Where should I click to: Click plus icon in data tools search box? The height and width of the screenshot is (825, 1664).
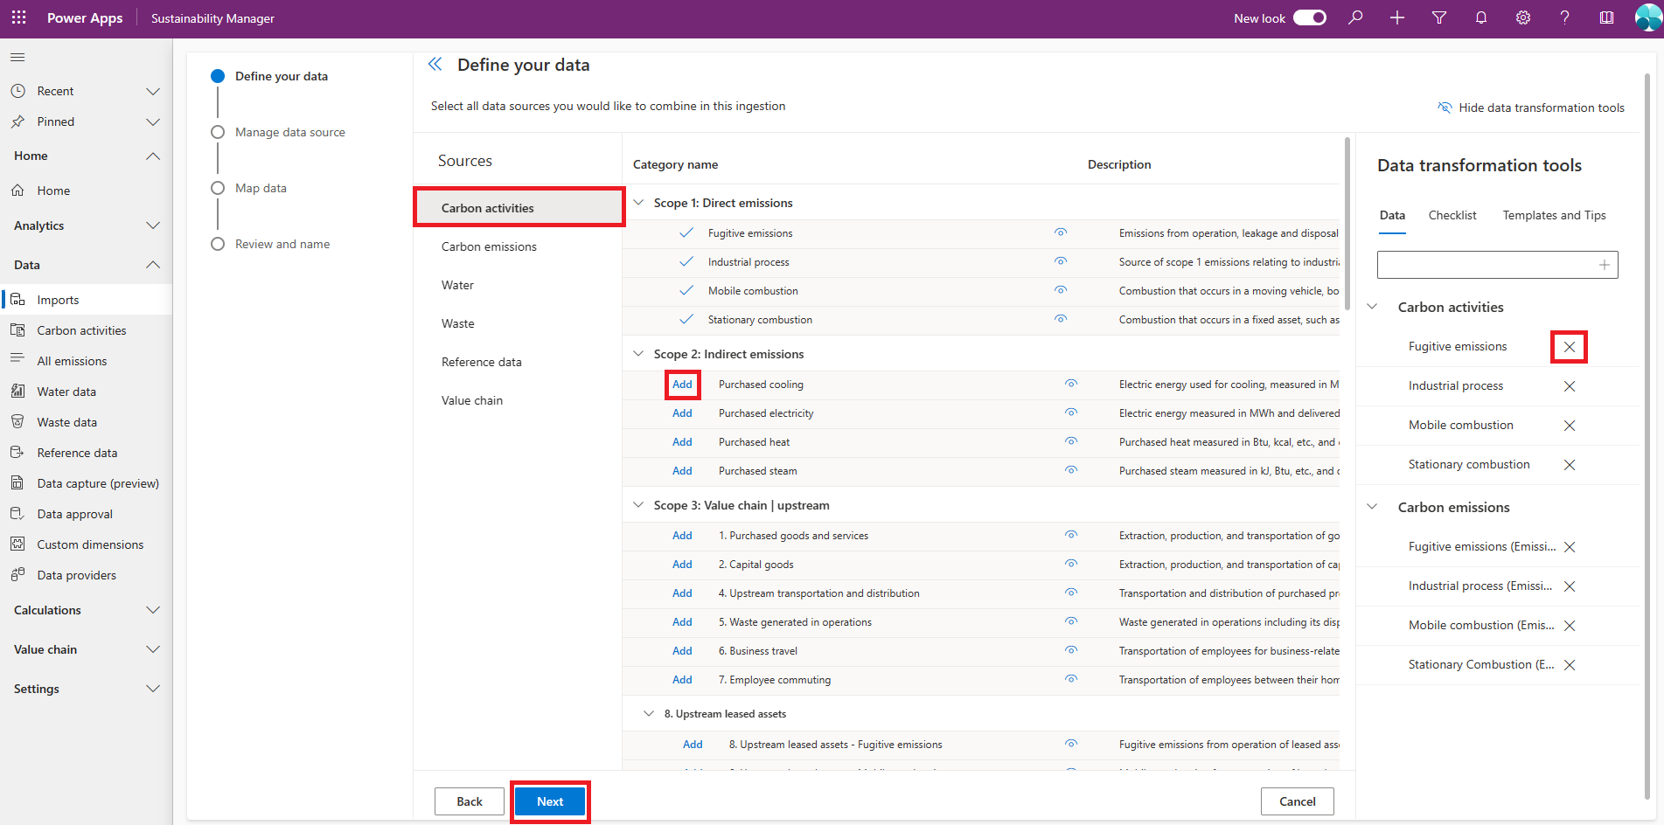point(1605,265)
